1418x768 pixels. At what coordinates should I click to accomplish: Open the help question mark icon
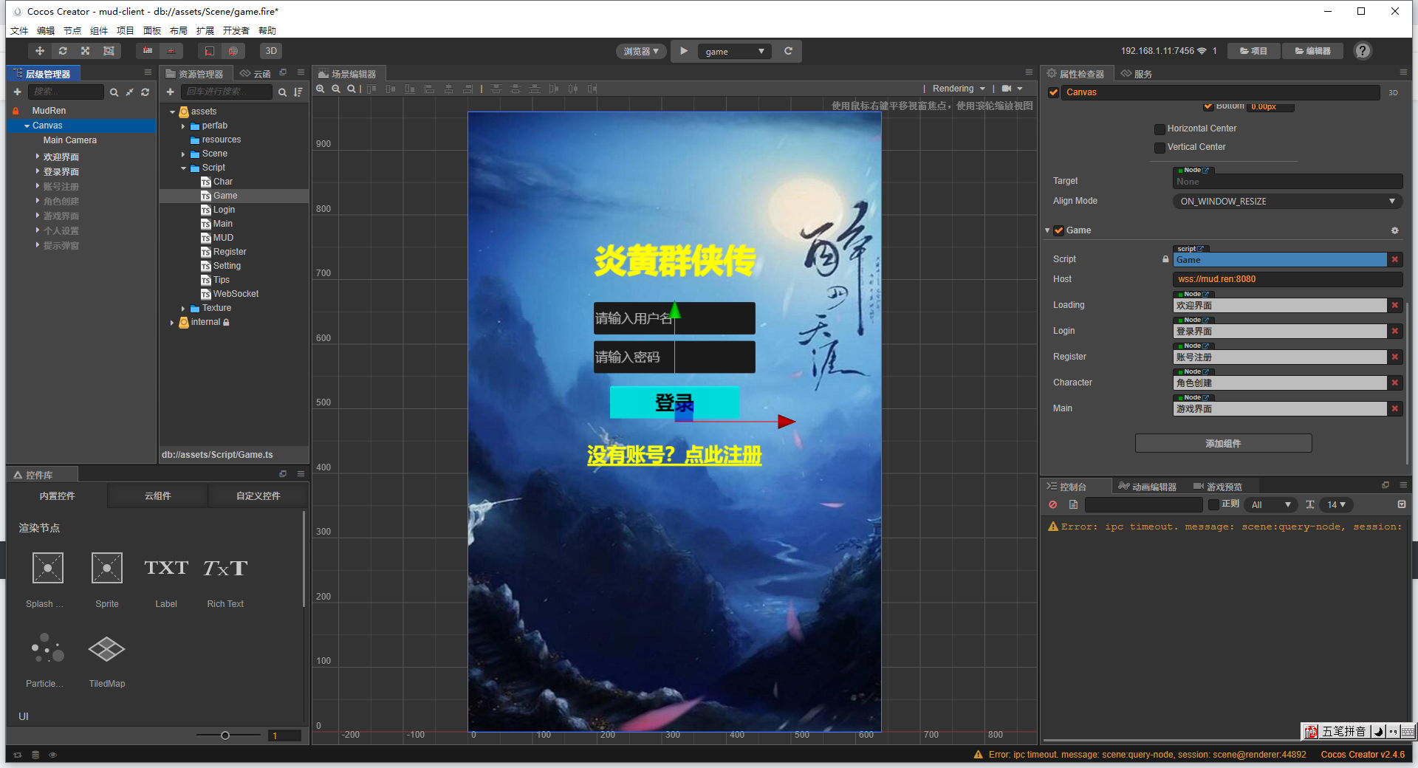(x=1363, y=51)
